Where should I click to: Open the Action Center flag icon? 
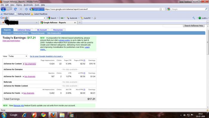pos(192,115)
